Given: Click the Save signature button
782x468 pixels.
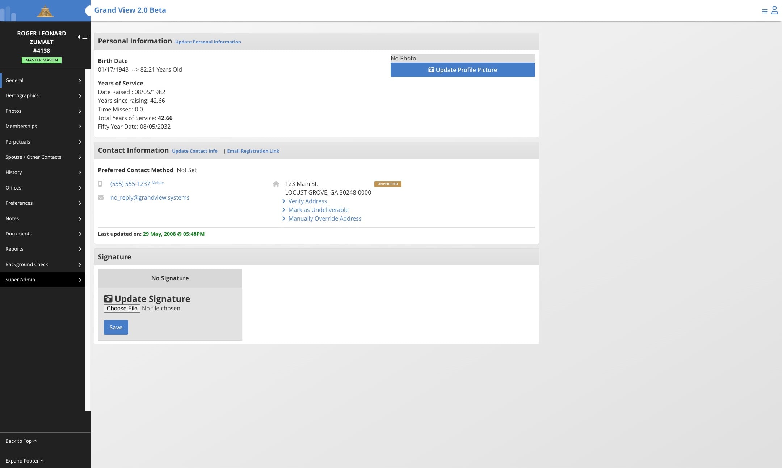Looking at the screenshot, I should tap(116, 327).
